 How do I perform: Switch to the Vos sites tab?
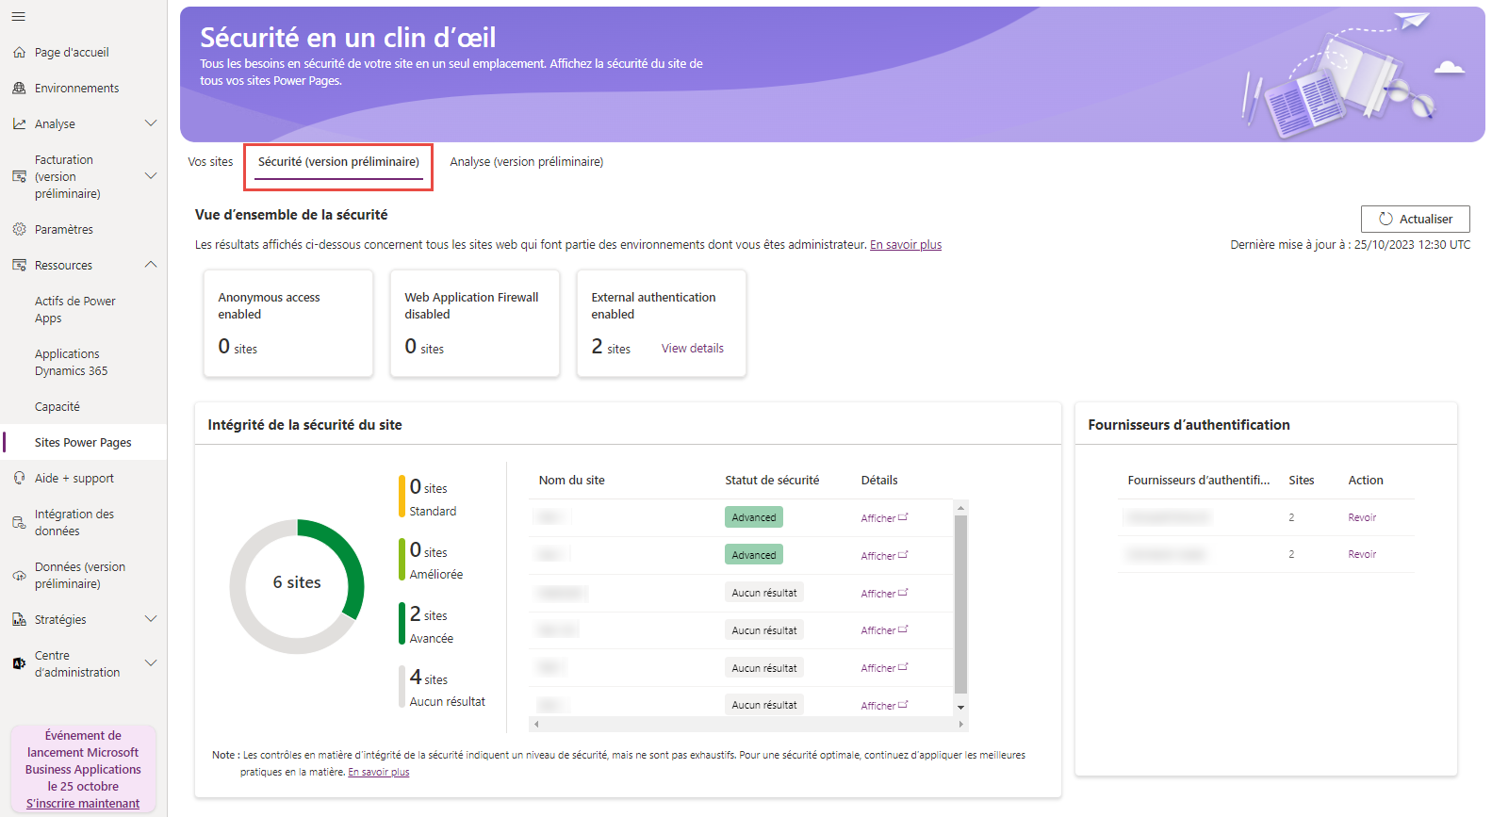coord(210,162)
